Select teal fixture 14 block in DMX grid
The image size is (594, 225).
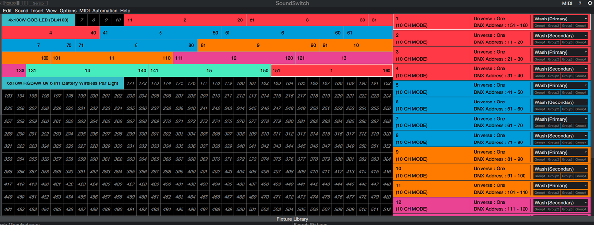[87, 71]
